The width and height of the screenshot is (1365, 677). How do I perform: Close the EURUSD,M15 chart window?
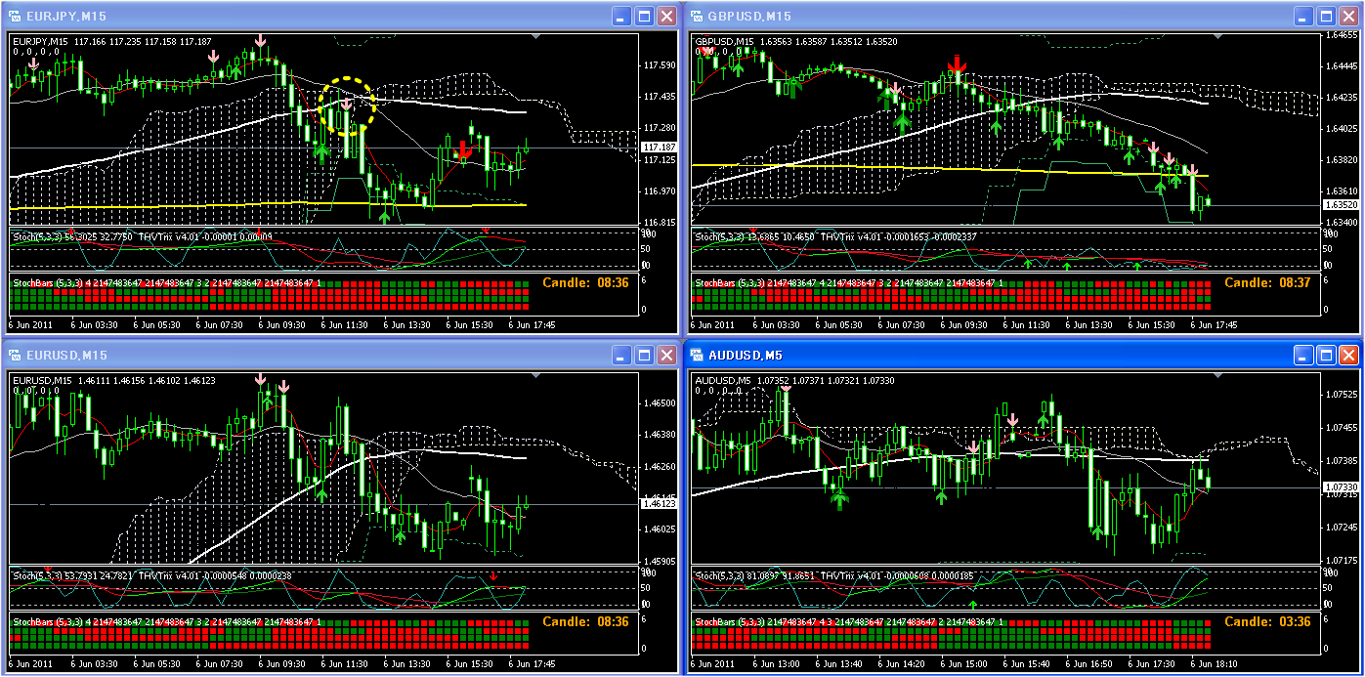click(x=666, y=355)
